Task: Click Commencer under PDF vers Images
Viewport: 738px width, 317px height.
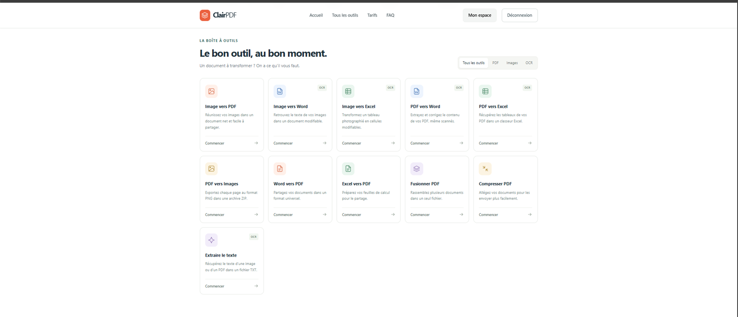Action: tap(214, 215)
